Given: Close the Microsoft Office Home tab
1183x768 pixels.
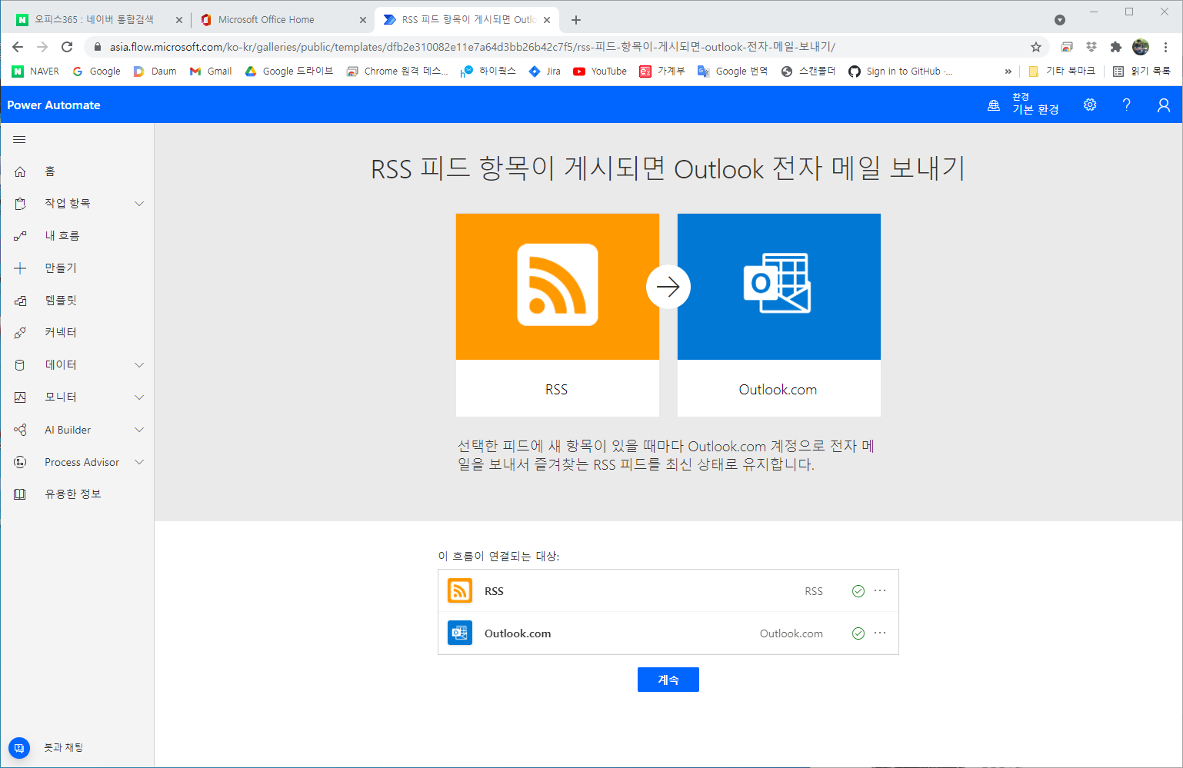Looking at the screenshot, I should pyautogui.click(x=363, y=20).
